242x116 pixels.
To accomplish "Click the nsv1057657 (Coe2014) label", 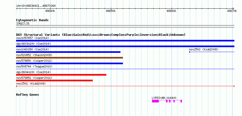I will [33, 38].
